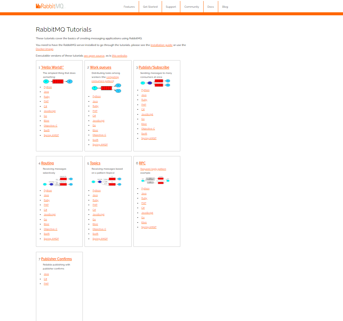Open the Work queues tutorial title
Screen dimensions: 343x321
click(100, 67)
